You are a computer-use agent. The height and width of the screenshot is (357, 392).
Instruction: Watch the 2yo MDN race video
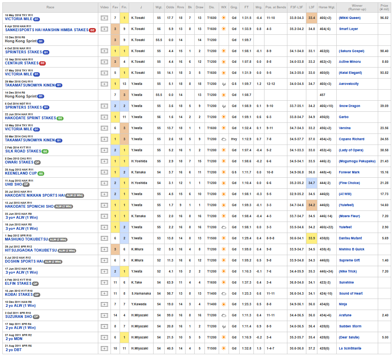click(104, 338)
